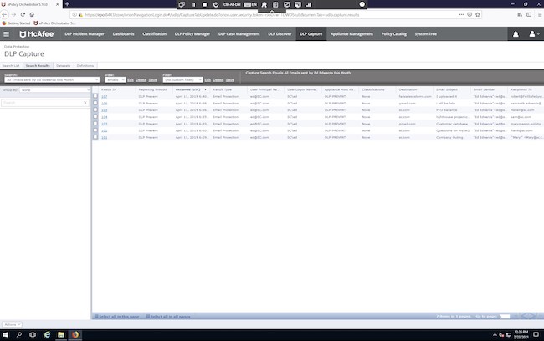This screenshot has width=544, height=341.
Task: Open File Explorer from taskbar
Action: click(61, 335)
